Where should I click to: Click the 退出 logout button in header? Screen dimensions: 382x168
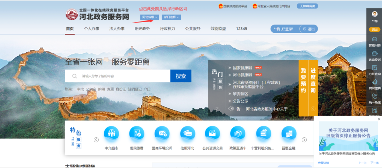click(x=308, y=29)
